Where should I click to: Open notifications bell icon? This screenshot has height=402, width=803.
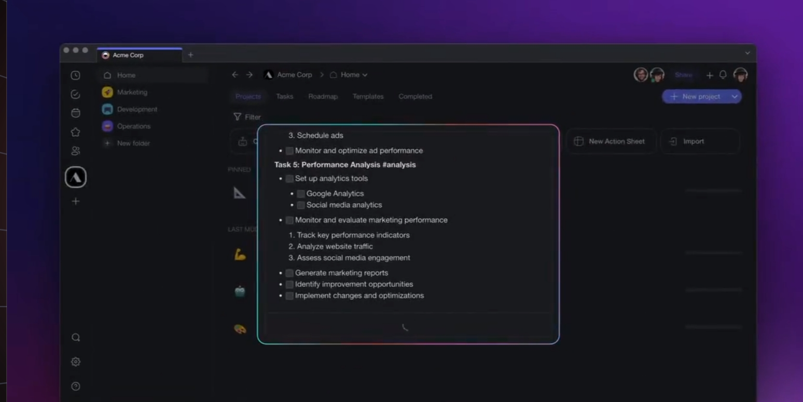pyautogui.click(x=723, y=75)
